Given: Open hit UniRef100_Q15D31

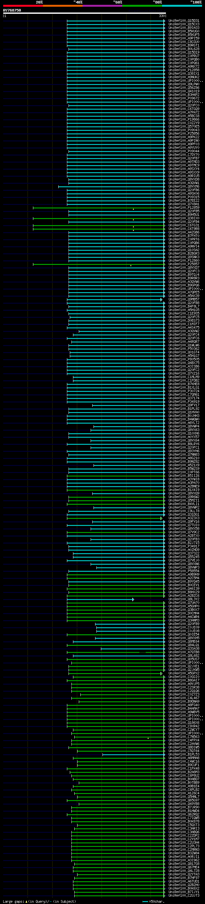Looking at the screenshot, I should 184,21.
